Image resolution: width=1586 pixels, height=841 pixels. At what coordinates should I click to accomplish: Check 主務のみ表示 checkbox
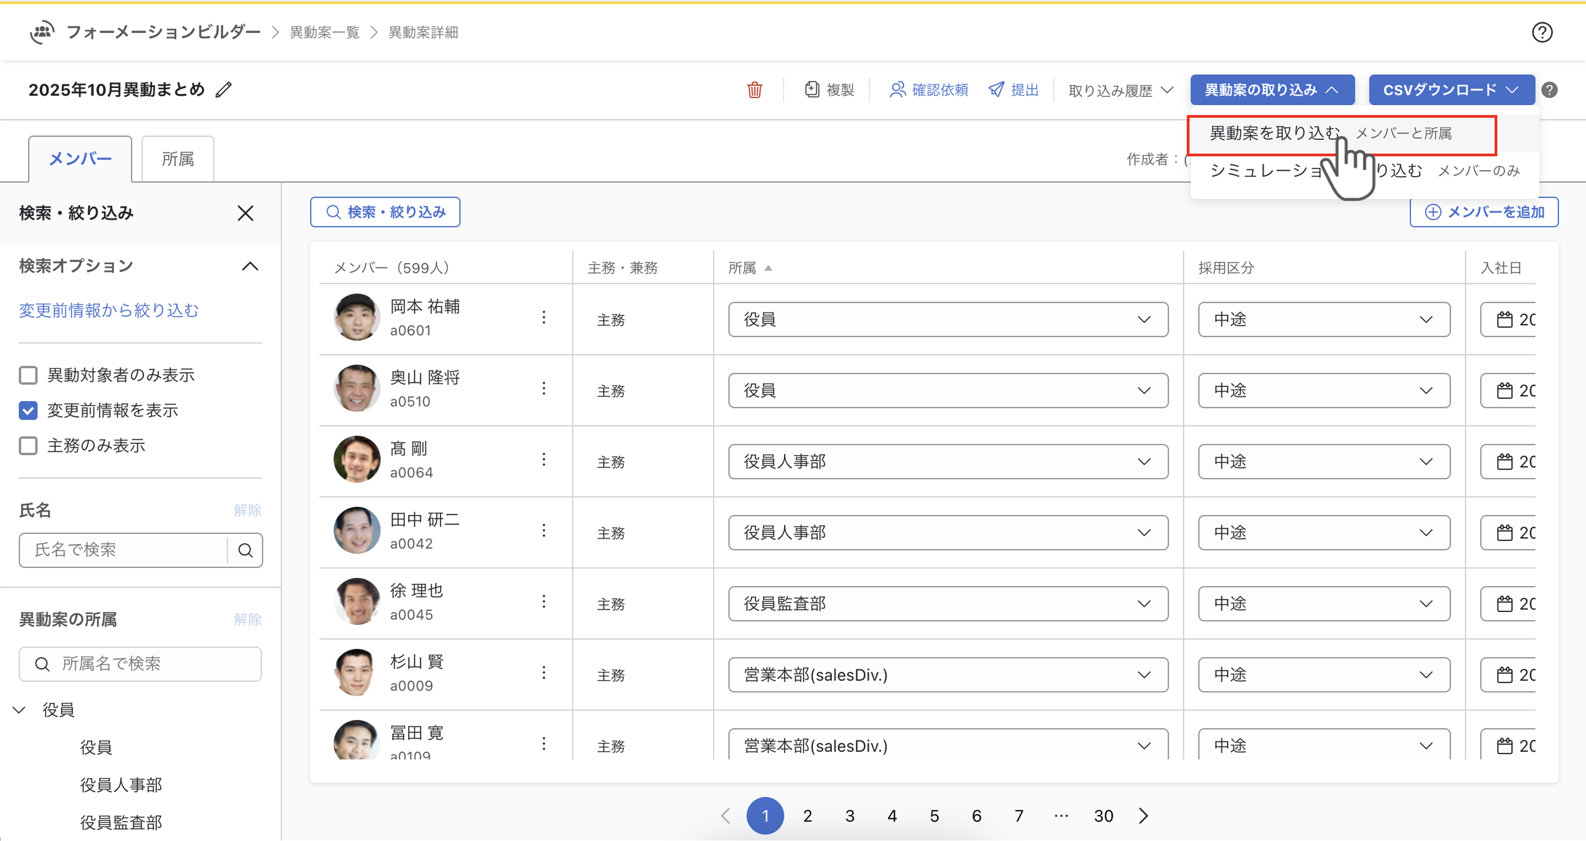pos(28,445)
